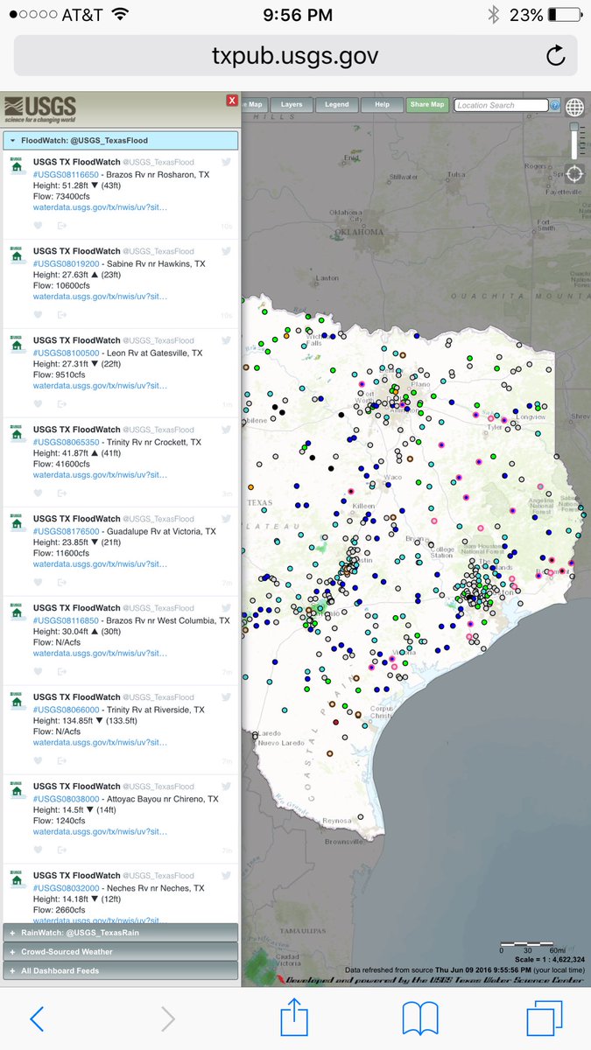Open the partially hidden Map toolbar button
Viewport: 591px width, 1050px height.
tap(253, 105)
